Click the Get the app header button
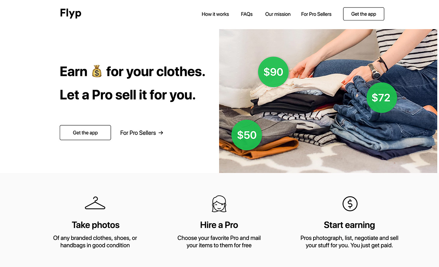439x267 pixels. tap(364, 14)
